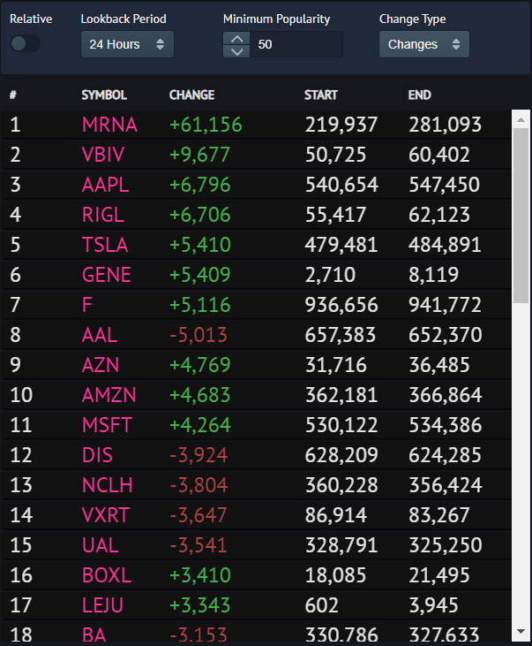The width and height of the screenshot is (532, 646).
Task: Increase Minimum Popularity with up arrow
Action: pyautogui.click(x=236, y=38)
